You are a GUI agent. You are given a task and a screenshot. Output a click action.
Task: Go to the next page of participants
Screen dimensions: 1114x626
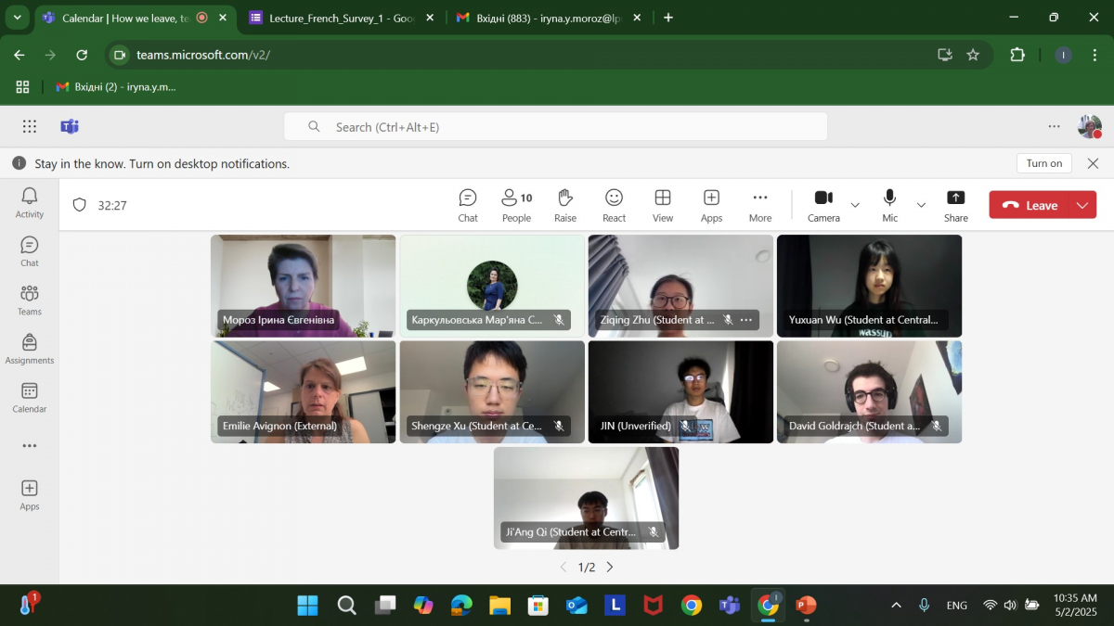pos(610,567)
